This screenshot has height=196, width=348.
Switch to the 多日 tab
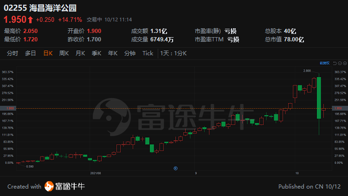point(31,53)
